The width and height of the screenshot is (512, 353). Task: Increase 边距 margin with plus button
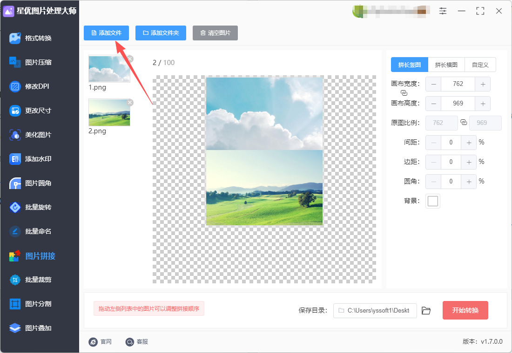[469, 162]
